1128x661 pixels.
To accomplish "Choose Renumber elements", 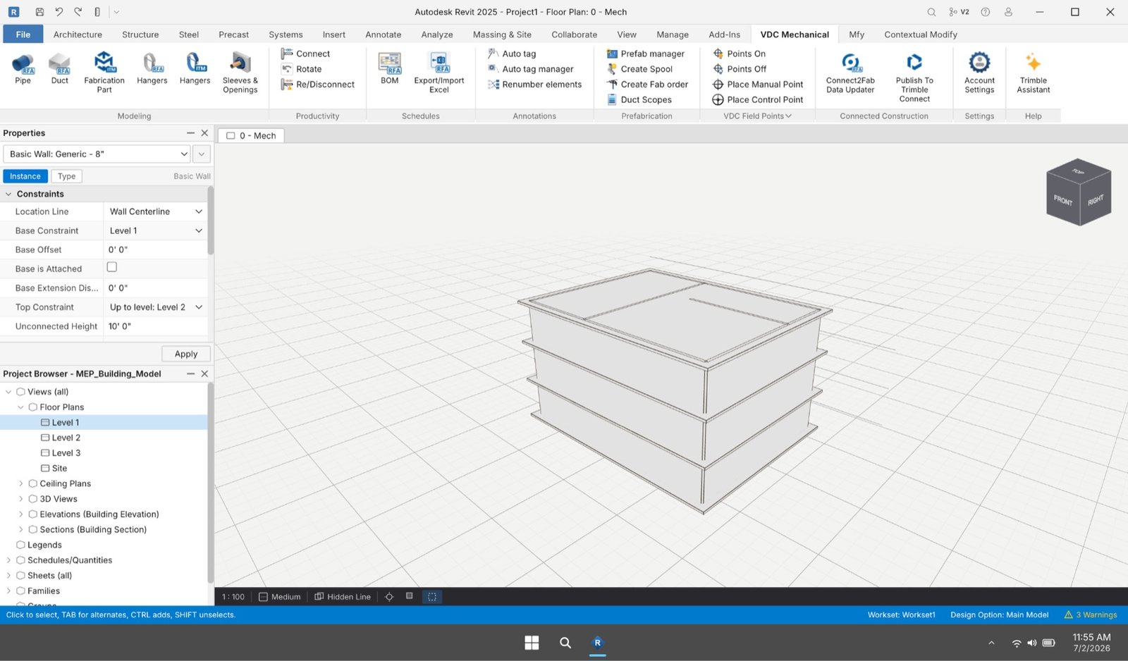I will point(535,85).
